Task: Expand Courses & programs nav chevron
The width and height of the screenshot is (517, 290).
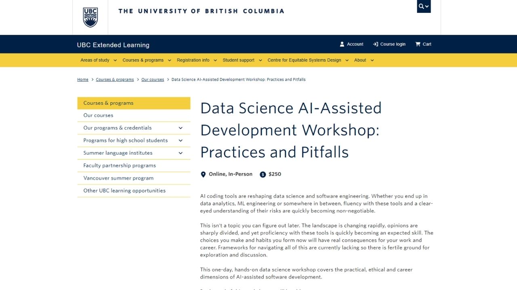Action: coord(169,60)
